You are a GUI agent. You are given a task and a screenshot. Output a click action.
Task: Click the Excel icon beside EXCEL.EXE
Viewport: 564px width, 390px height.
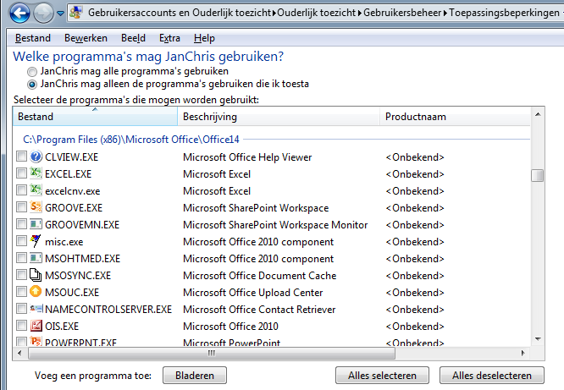click(x=36, y=174)
